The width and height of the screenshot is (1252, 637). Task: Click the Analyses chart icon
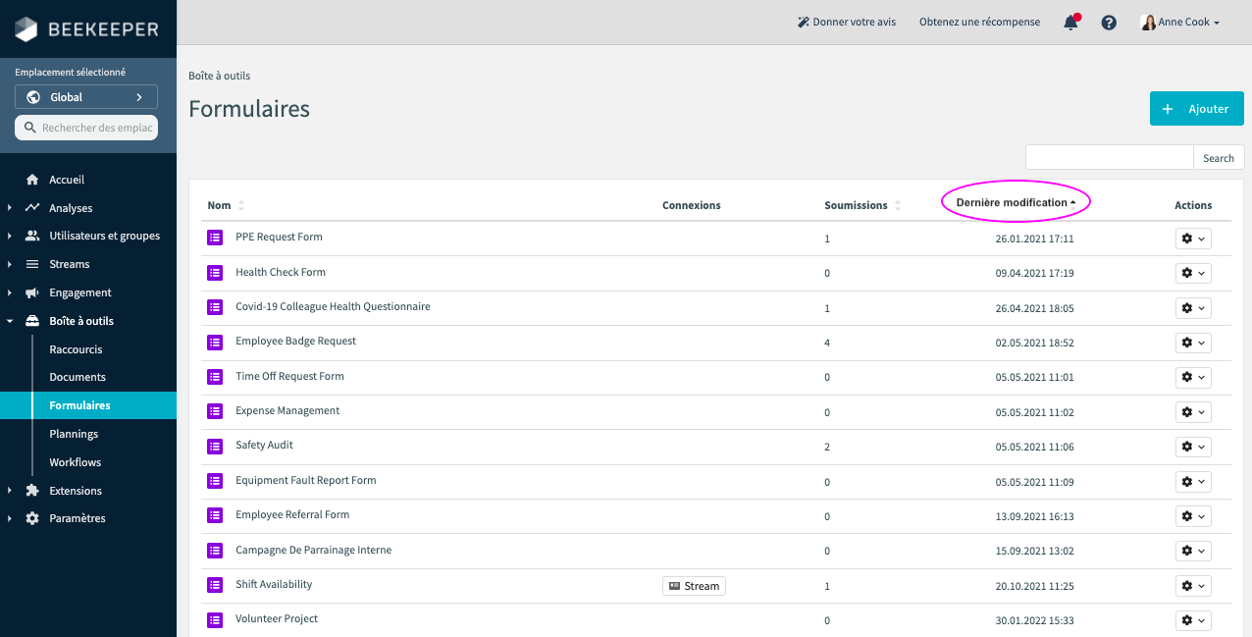click(x=32, y=208)
